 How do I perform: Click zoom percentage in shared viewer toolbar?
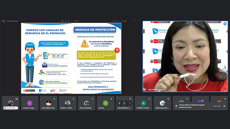(x=125, y=21)
